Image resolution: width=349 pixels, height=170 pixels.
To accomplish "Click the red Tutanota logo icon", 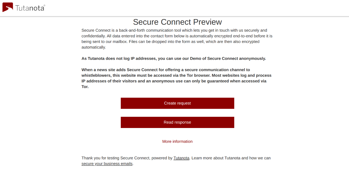I will point(8,7).
